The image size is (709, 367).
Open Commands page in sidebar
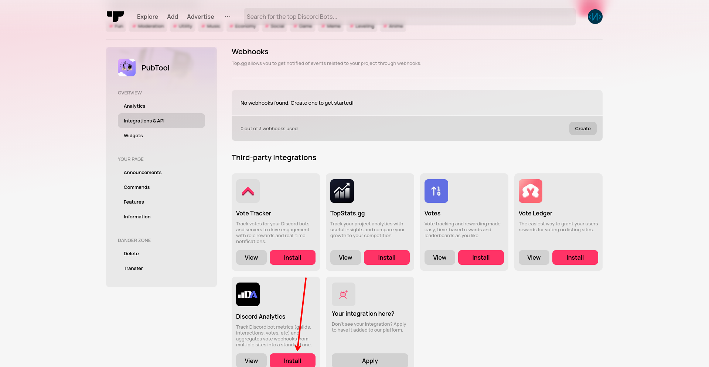pyautogui.click(x=137, y=187)
